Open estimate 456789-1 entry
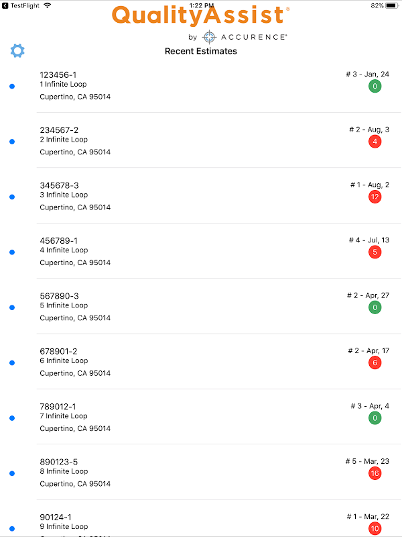 tap(219, 251)
